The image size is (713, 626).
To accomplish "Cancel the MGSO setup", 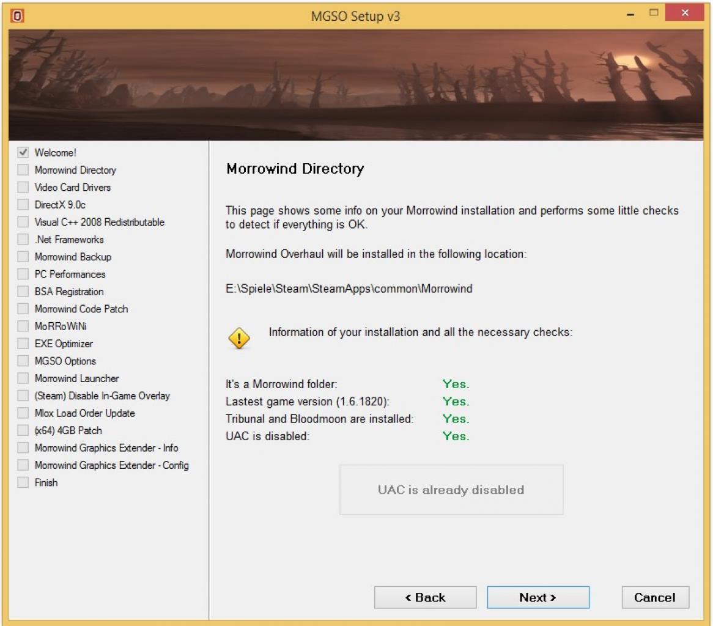I will (656, 597).
